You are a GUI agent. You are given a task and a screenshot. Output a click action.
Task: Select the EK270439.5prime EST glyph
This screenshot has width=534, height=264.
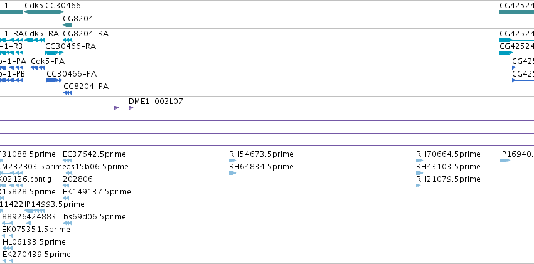pyautogui.click(x=8, y=261)
